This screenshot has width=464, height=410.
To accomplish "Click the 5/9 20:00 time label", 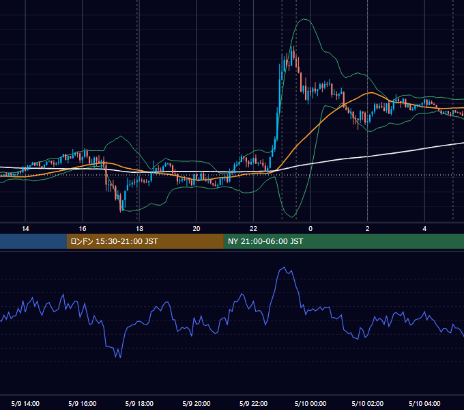I will click(197, 403).
